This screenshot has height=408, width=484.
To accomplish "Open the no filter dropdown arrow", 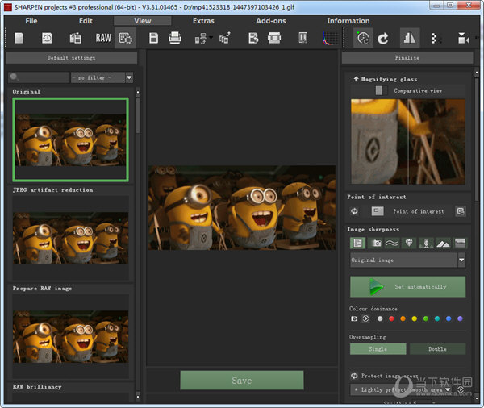I will click(129, 77).
